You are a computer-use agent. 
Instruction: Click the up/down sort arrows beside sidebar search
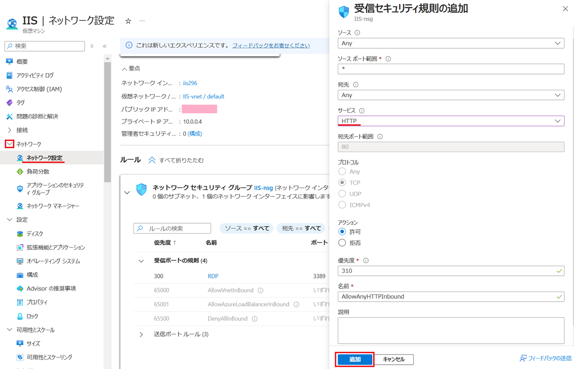(x=92, y=46)
